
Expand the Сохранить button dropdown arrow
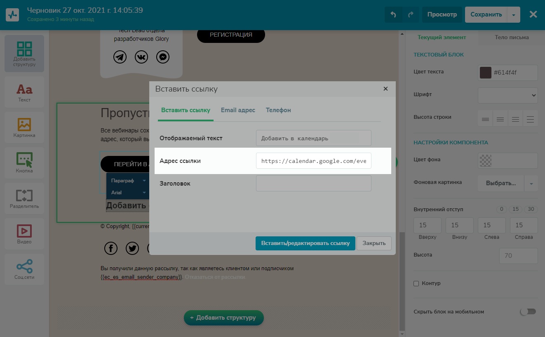(x=514, y=14)
